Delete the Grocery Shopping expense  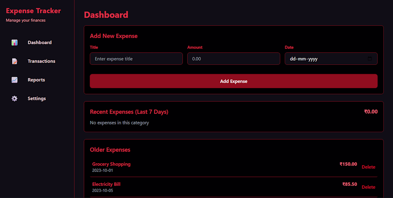(x=368, y=167)
